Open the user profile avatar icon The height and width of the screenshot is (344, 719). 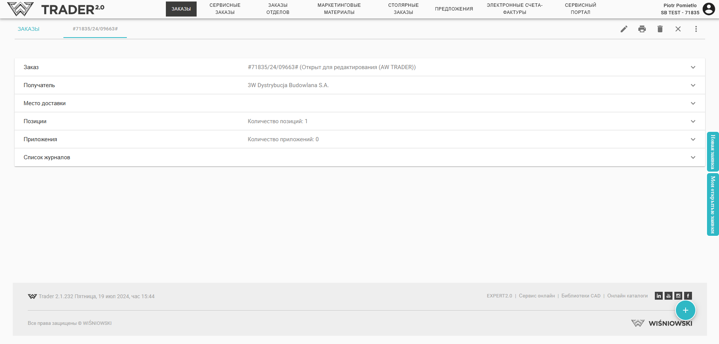click(x=708, y=9)
